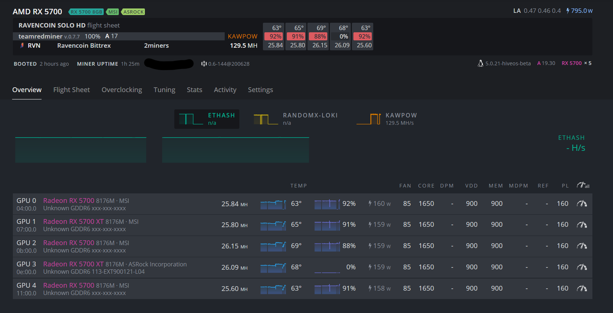Click the 129.5 MH total hashrate

(x=244, y=46)
